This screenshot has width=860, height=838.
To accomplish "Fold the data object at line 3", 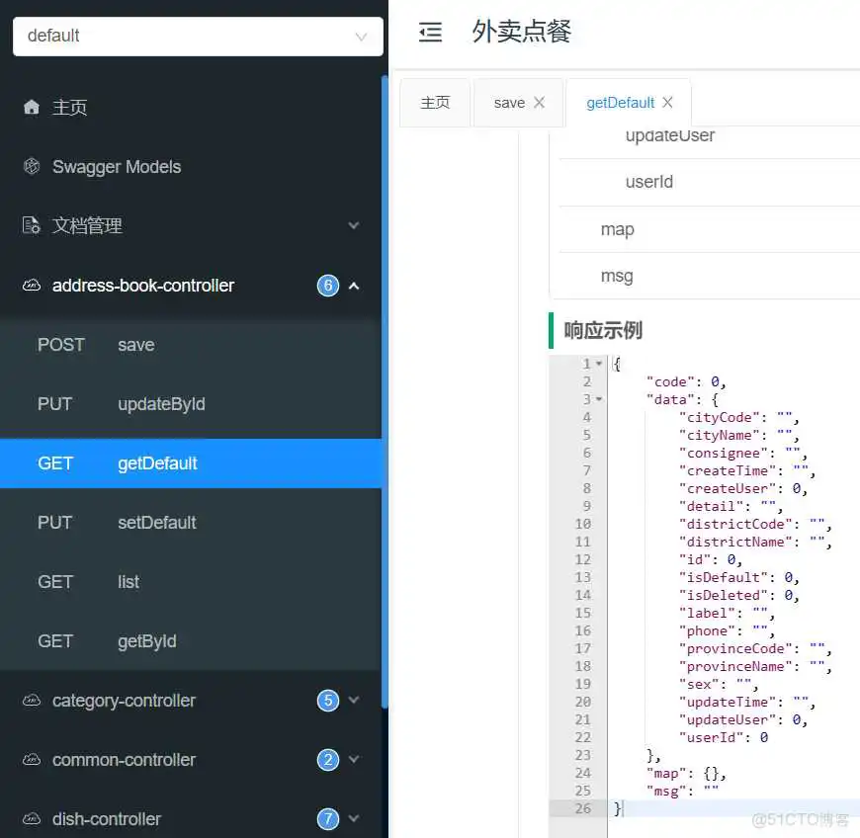I will tap(599, 399).
